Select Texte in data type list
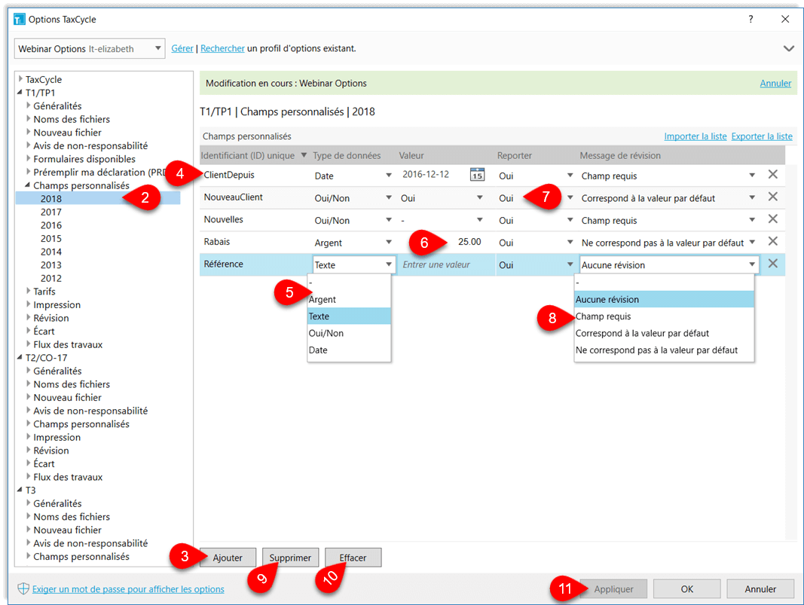This screenshot has height=605, width=804. (349, 316)
